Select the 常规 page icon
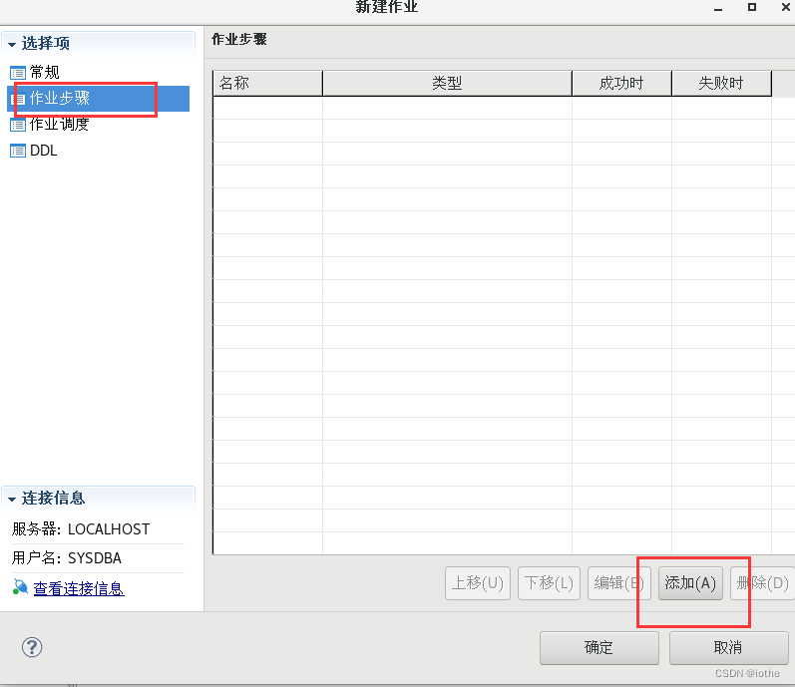795x687 pixels. click(18, 73)
